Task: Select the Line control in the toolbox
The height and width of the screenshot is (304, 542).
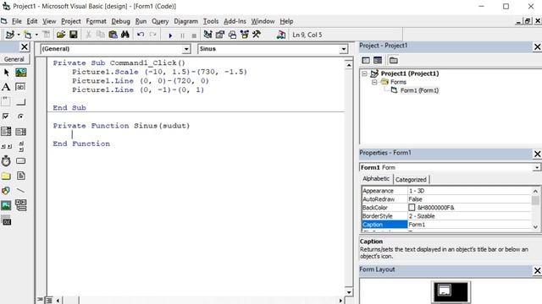Action: pos(20,190)
